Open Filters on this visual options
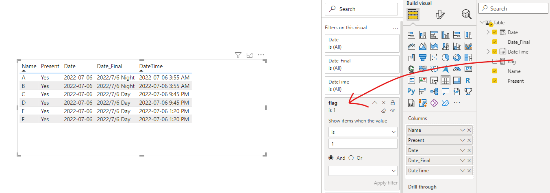Viewport: 550px width, 193px height. click(x=395, y=28)
